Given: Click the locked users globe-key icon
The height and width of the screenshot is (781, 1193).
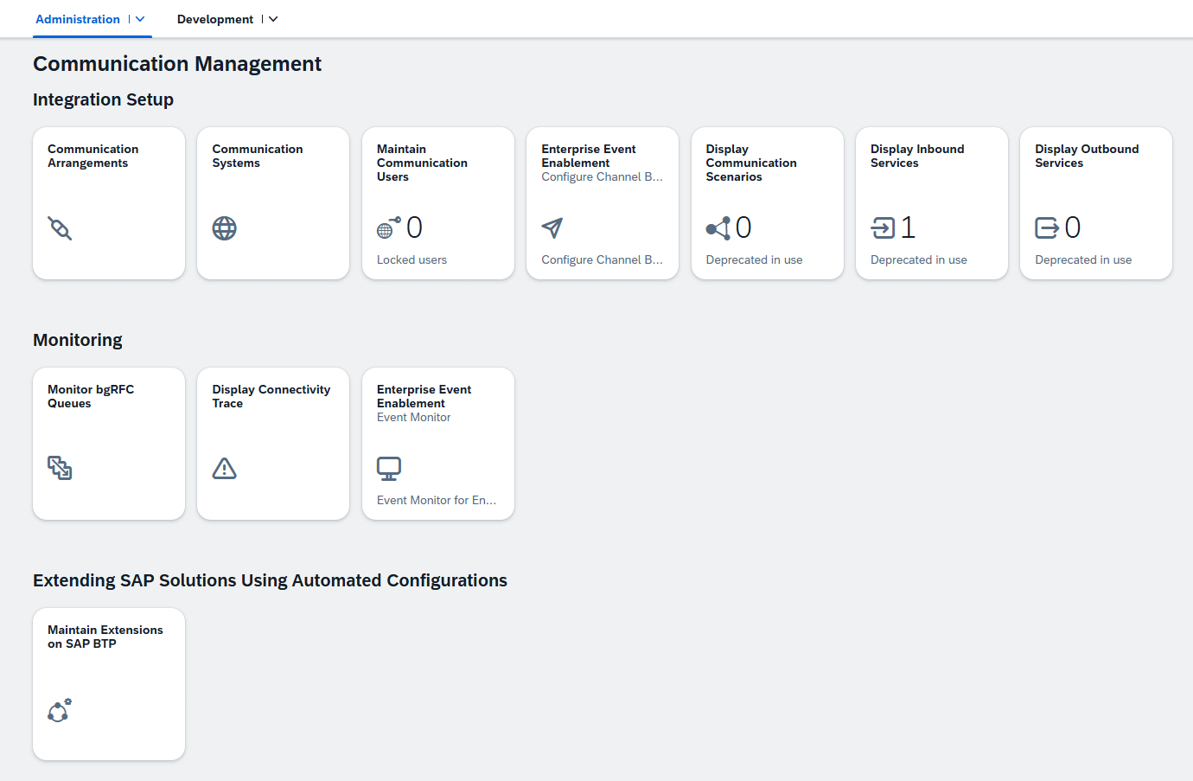Looking at the screenshot, I should 388,227.
